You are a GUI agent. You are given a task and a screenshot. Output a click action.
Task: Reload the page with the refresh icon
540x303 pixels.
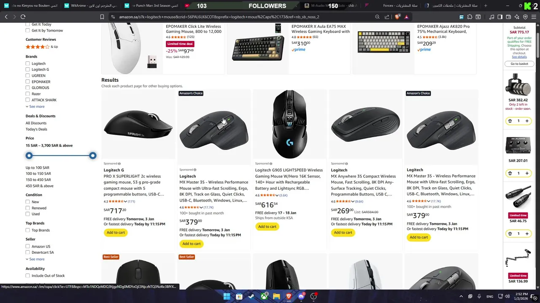coord(23,17)
